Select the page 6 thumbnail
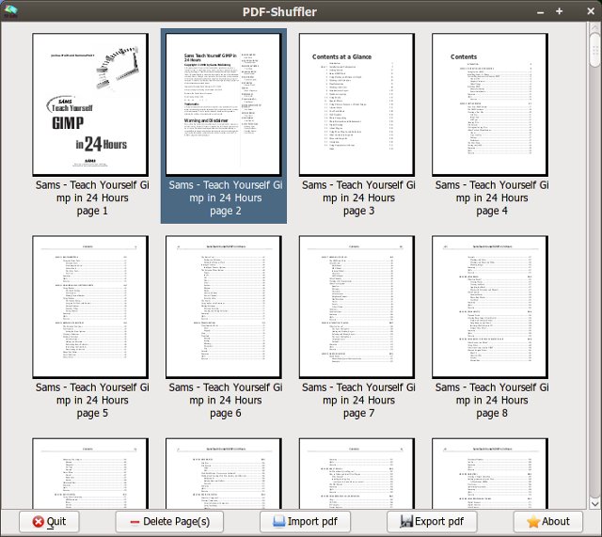 (x=224, y=306)
